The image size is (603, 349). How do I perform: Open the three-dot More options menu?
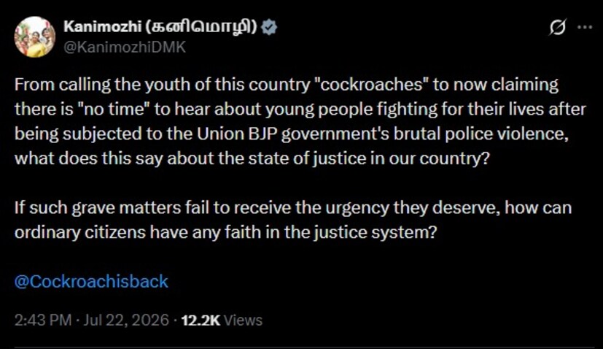(x=585, y=27)
